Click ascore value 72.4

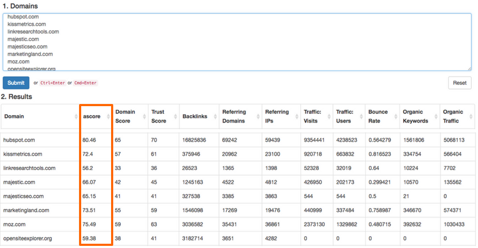88,154
